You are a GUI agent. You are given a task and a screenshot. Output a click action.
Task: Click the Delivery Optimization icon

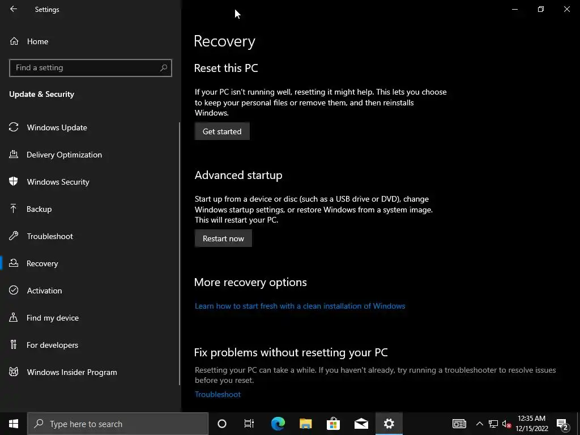pyautogui.click(x=14, y=154)
